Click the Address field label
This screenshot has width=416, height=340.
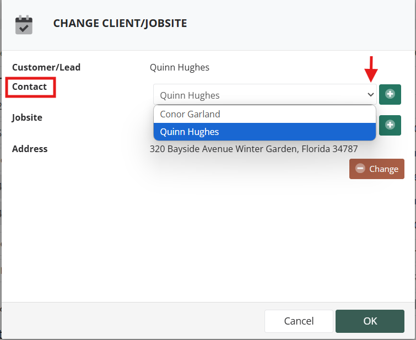[30, 149]
